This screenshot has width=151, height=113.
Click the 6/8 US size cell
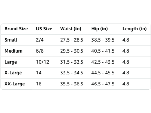coord(40,51)
